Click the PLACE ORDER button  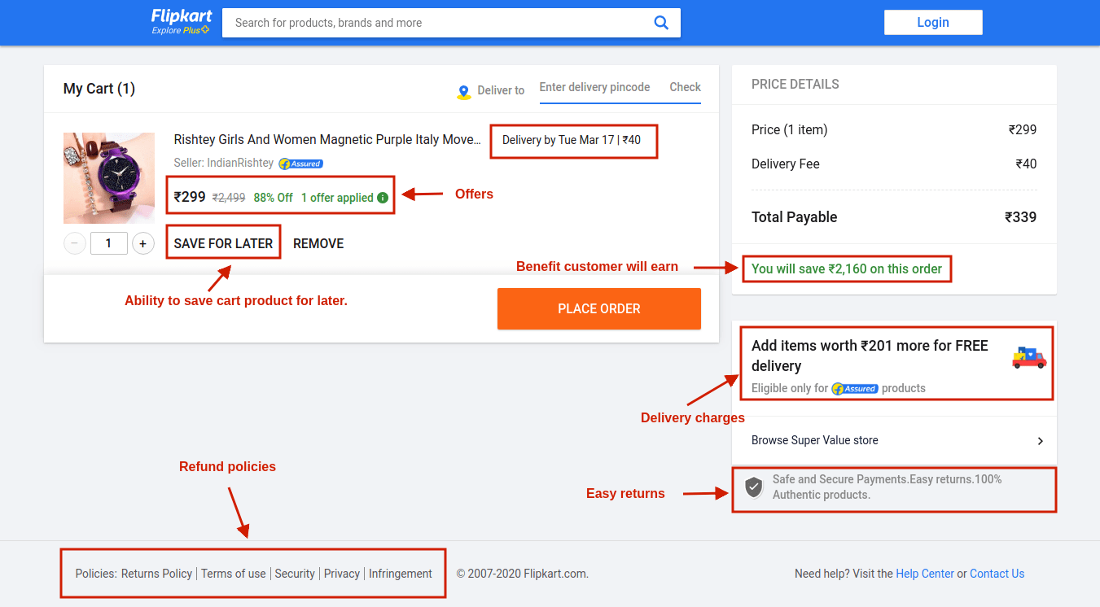click(x=598, y=308)
